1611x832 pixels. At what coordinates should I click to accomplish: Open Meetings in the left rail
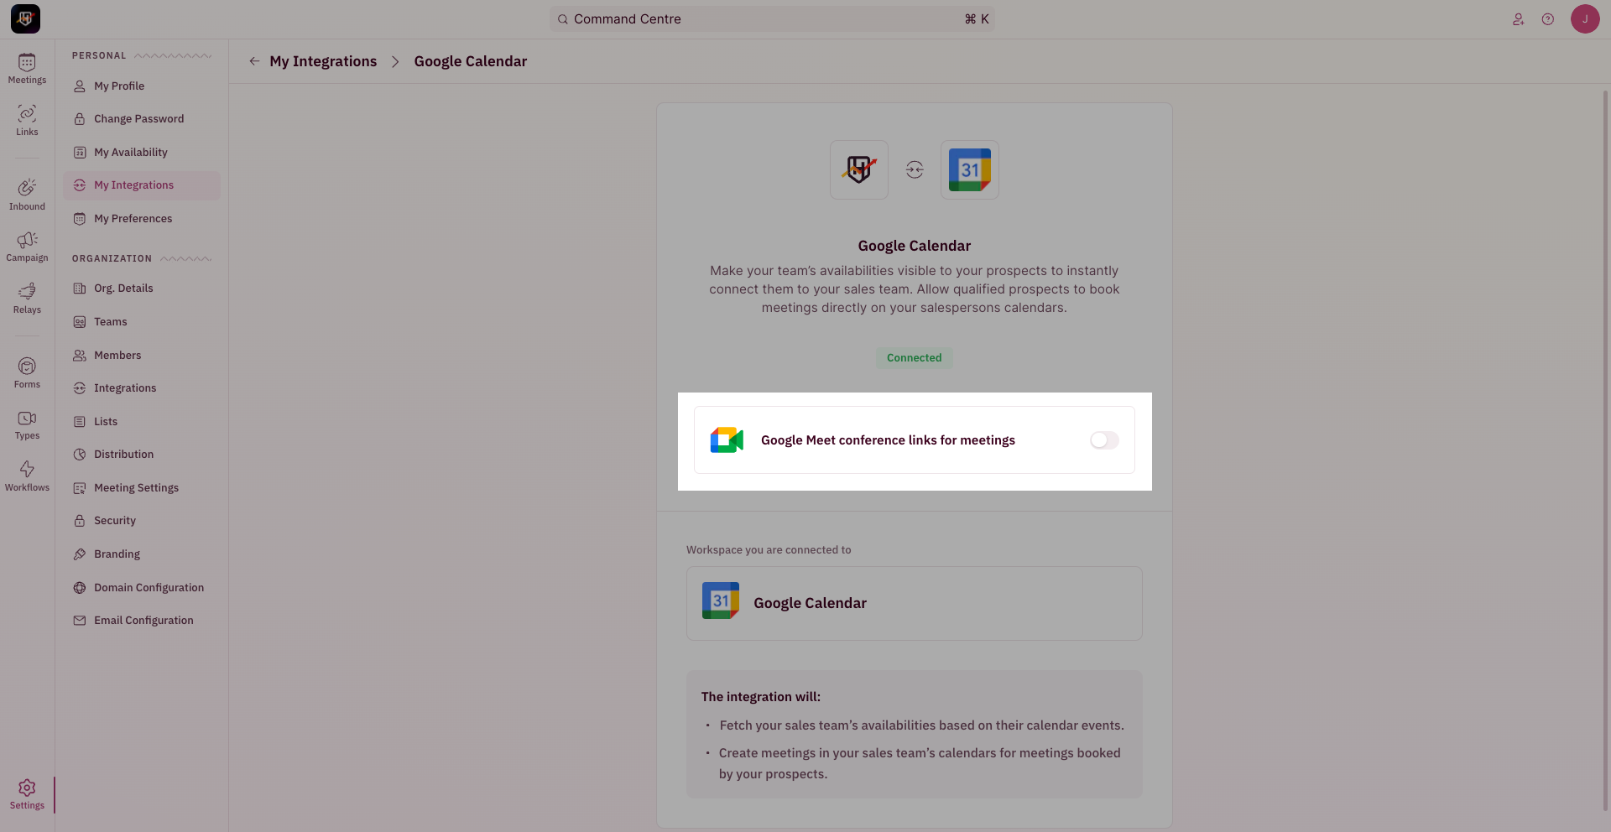(27, 69)
